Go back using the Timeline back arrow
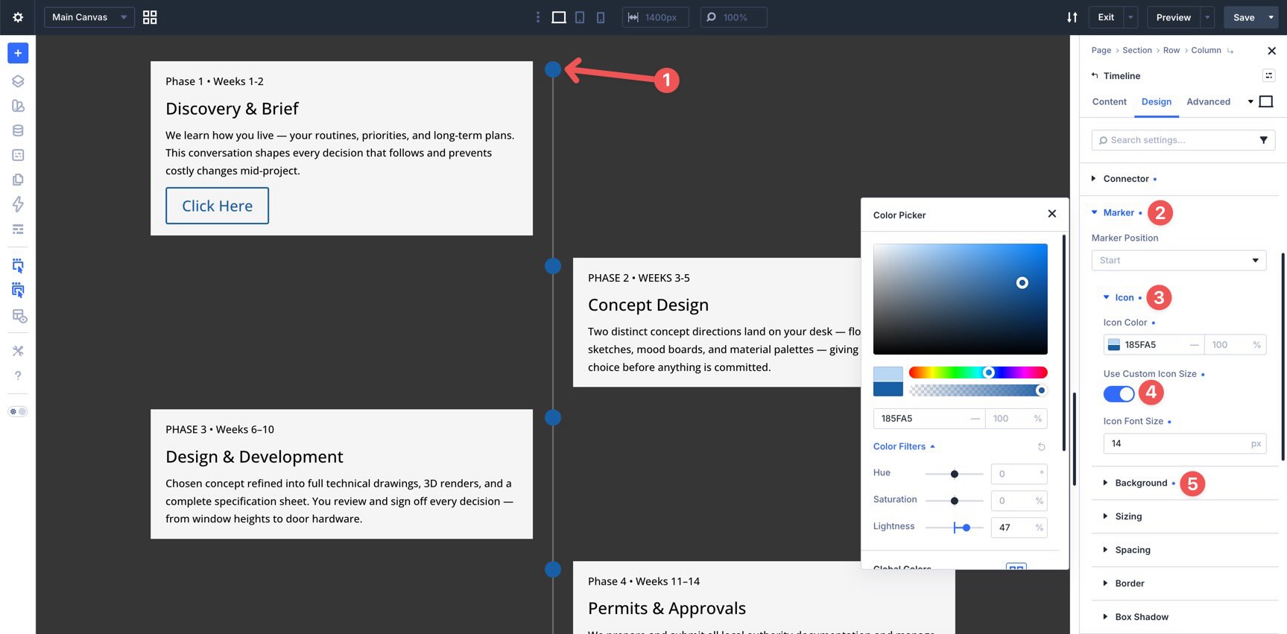This screenshot has width=1287, height=634. pos(1095,75)
